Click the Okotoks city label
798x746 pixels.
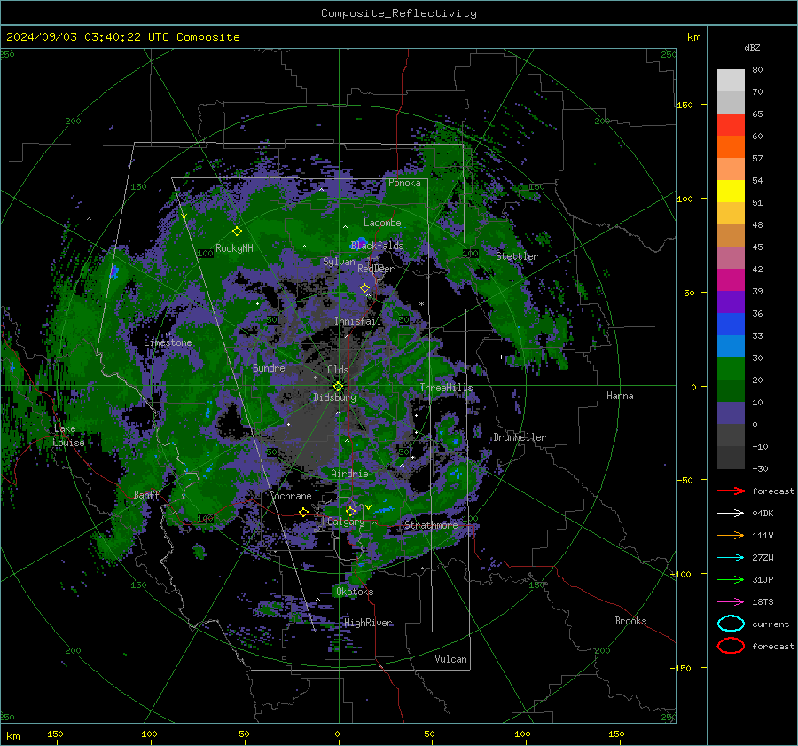click(x=355, y=592)
